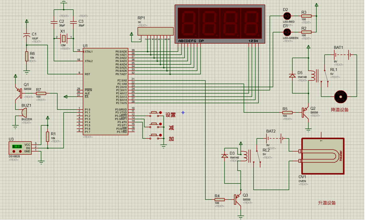365x220 pixels.
Task: Click the 降温设备 label
Action: tap(340, 110)
